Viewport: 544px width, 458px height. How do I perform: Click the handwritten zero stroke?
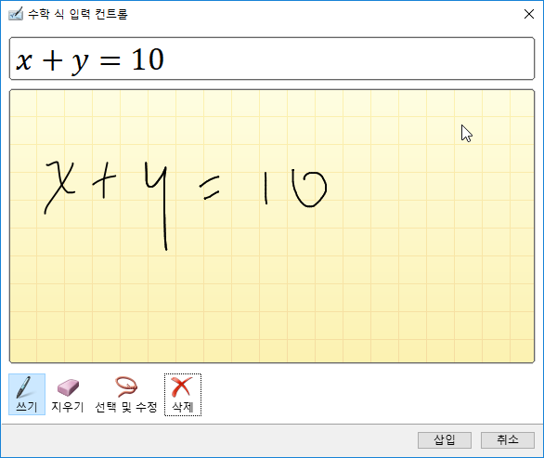tap(309, 189)
